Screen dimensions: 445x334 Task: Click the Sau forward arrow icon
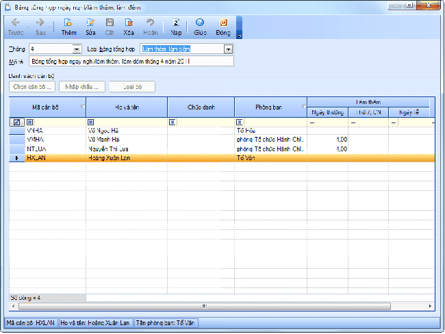point(40,23)
